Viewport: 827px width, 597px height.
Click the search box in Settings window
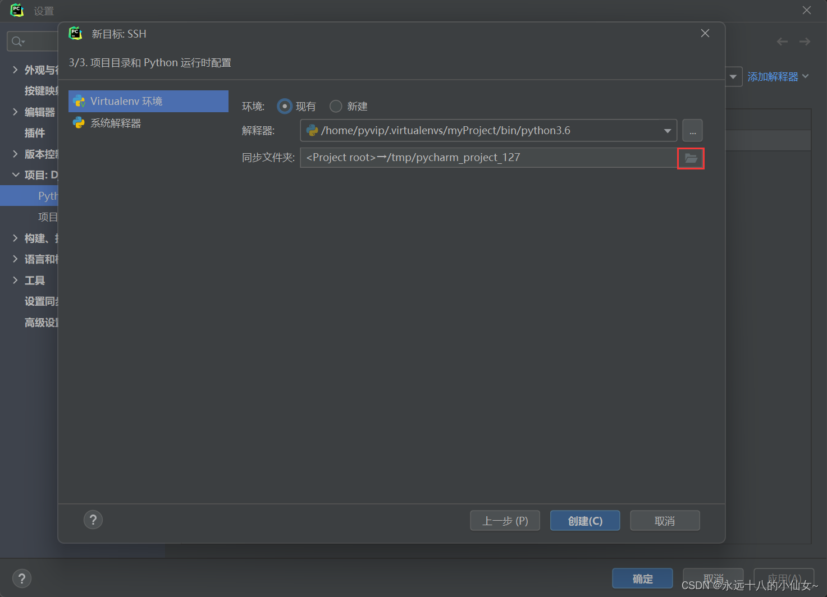(33, 42)
